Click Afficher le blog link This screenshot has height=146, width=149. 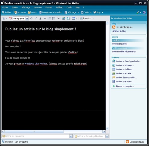pyautogui.click(x=119, y=31)
